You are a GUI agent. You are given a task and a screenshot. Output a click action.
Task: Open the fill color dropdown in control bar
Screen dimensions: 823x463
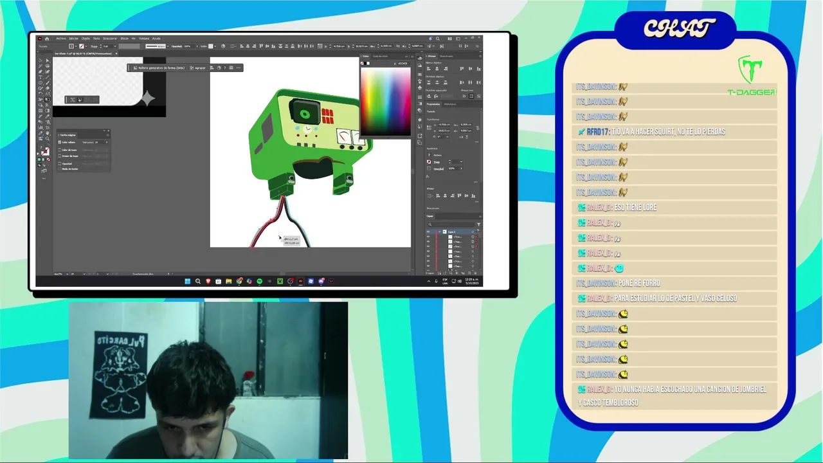(76, 46)
